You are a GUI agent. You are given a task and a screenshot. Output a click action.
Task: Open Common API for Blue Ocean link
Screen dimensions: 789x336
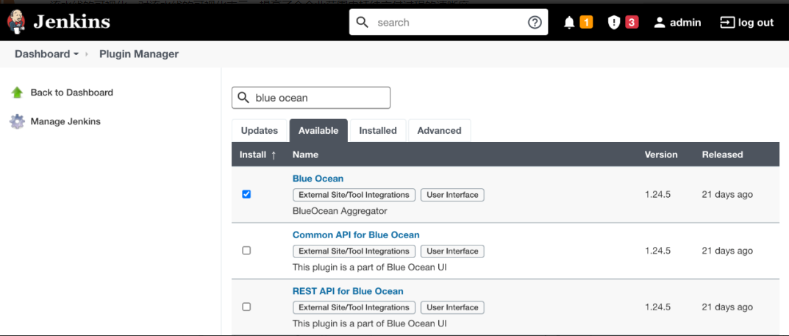coord(356,235)
